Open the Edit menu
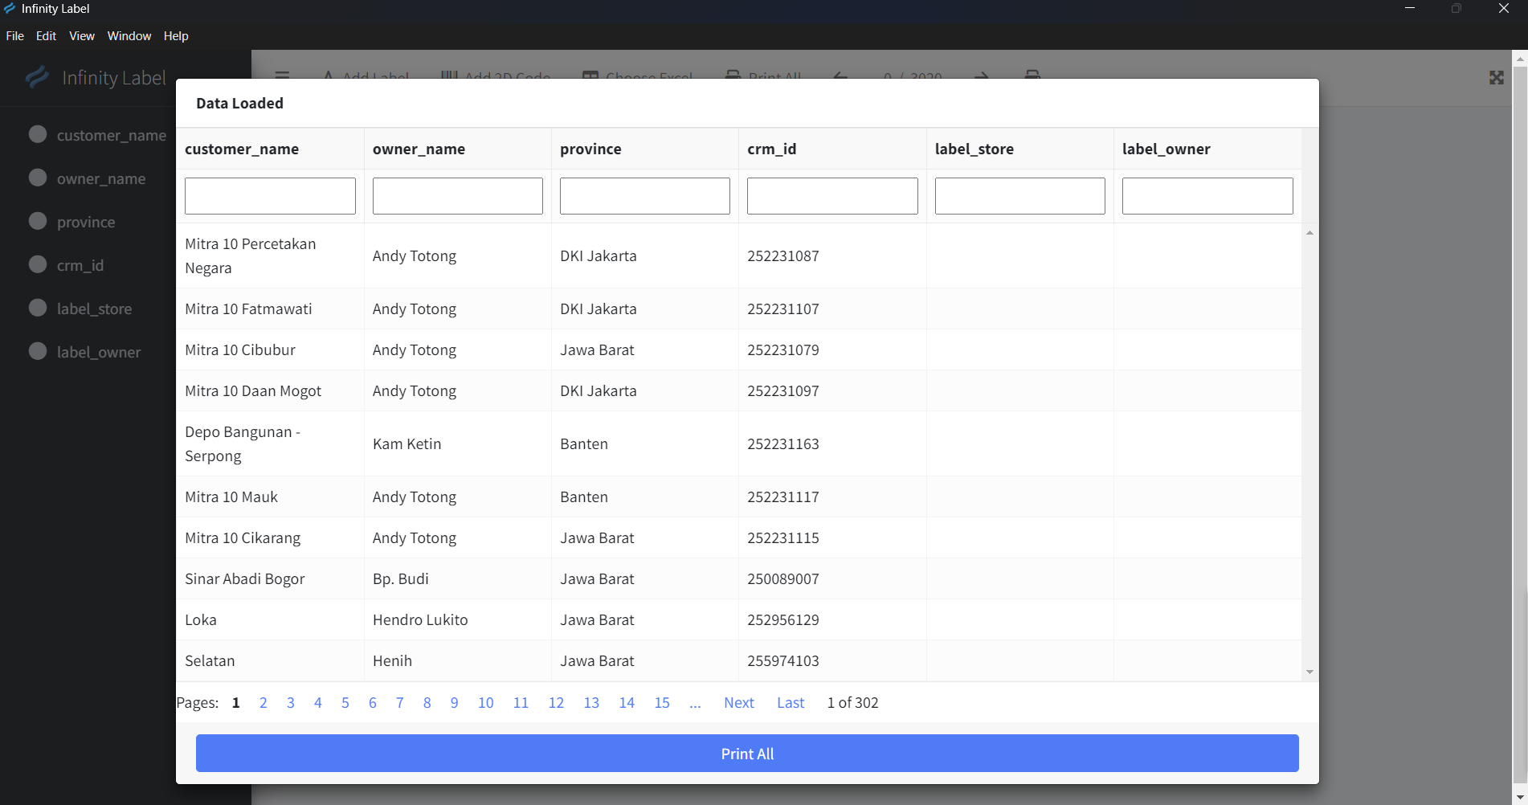1528x805 pixels. pos(46,36)
